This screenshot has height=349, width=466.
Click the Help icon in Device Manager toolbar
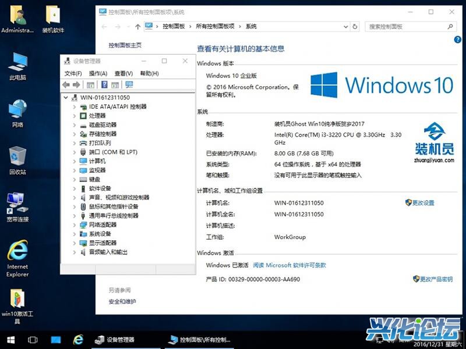(104, 85)
